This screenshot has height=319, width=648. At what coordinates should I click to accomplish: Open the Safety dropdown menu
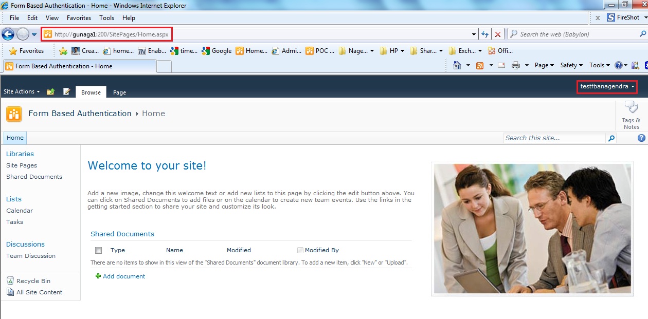(571, 65)
